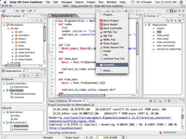Click the Writable status bar entry
Screen dimensions: 186x139
click(x=48, y=137)
